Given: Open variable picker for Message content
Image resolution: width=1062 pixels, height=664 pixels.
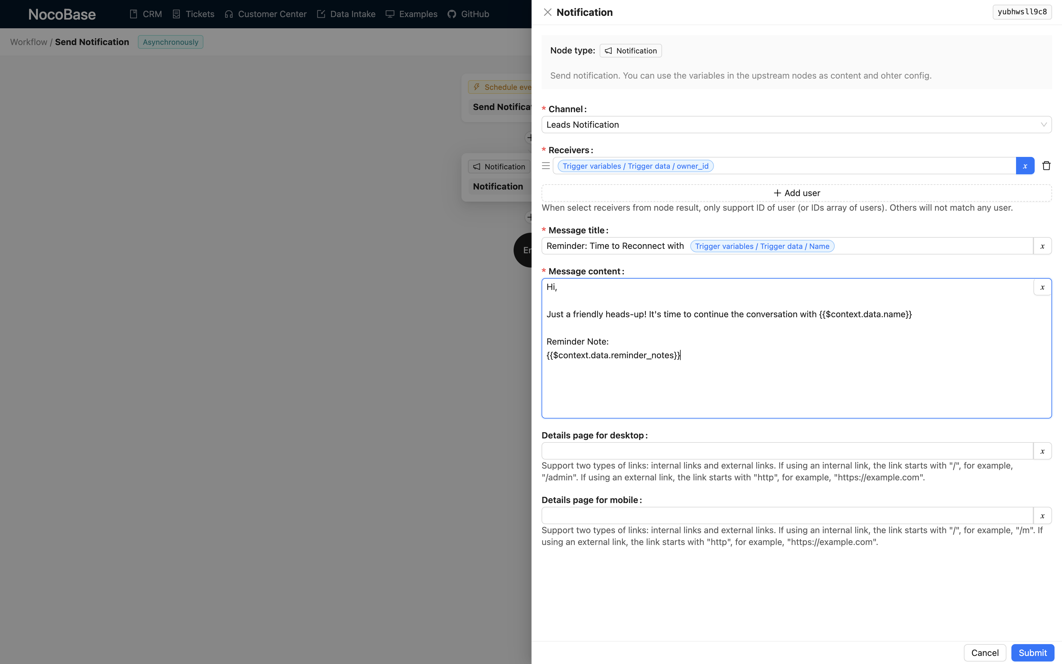Looking at the screenshot, I should pyautogui.click(x=1042, y=287).
